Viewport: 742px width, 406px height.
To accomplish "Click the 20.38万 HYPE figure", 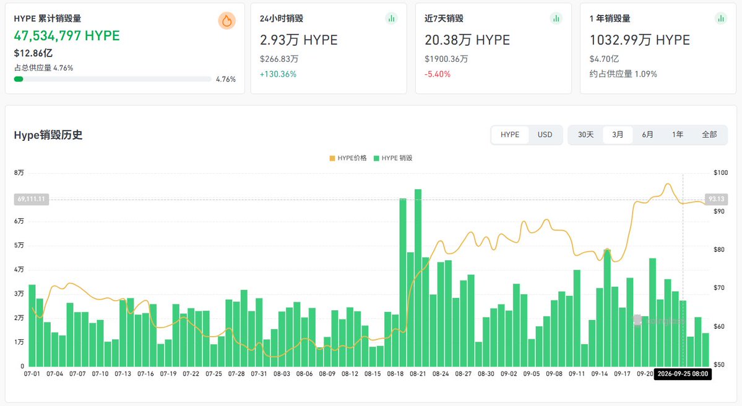I will pos(467,40).
